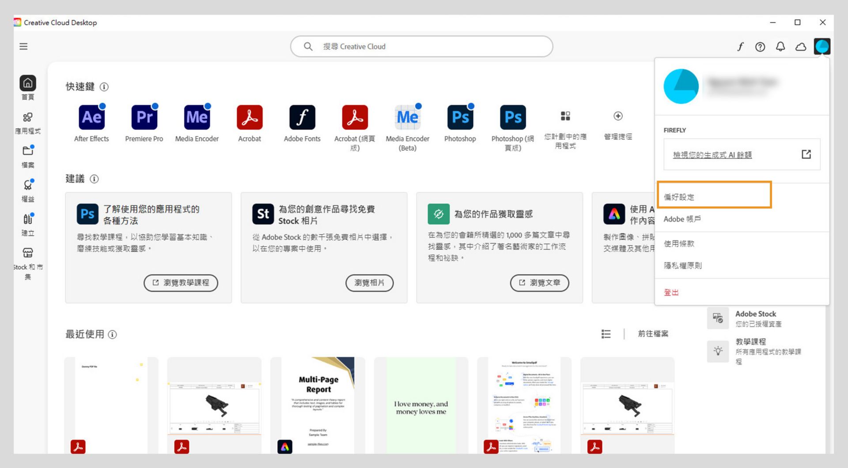
Task: Select 使用條款 in profile menu
Action: pyautogui.click(x=679, y=243)
